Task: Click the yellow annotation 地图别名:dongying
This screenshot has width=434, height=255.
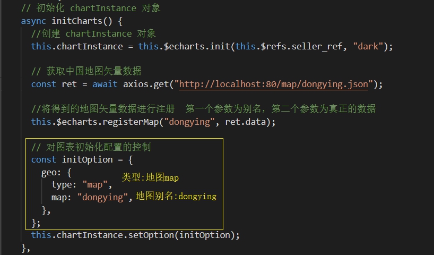Action: pos(176,196)
